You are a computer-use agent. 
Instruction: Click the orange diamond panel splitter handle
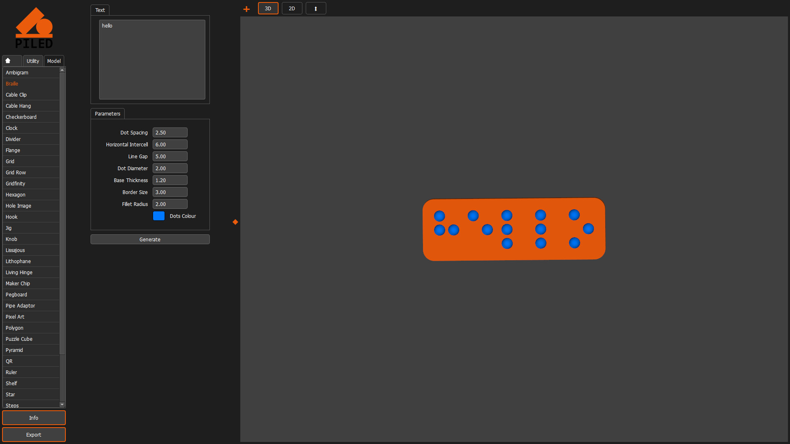235,222
